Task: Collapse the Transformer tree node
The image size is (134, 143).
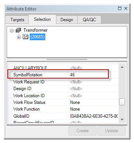Action: [x=12, y=31]
